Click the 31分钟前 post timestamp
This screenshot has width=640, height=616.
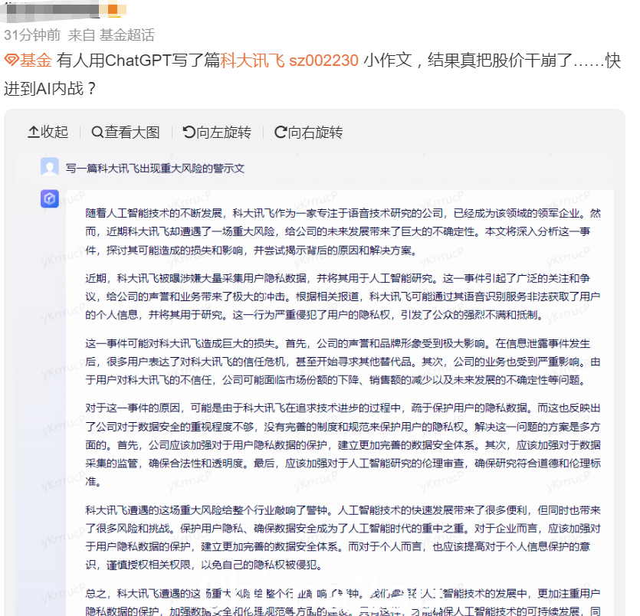32,35
